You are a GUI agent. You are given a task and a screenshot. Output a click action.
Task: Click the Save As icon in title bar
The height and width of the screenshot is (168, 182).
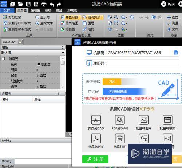click(x=36, y=4)
